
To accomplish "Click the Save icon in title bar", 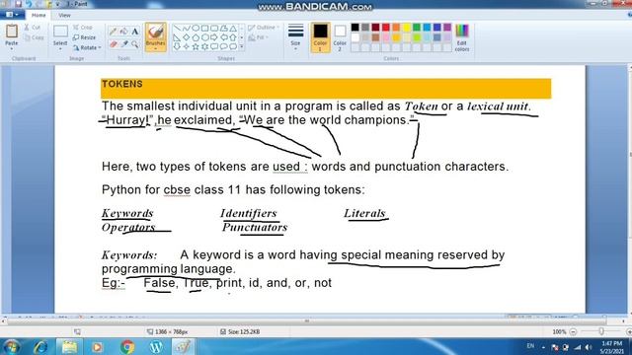I will (19, 4).
